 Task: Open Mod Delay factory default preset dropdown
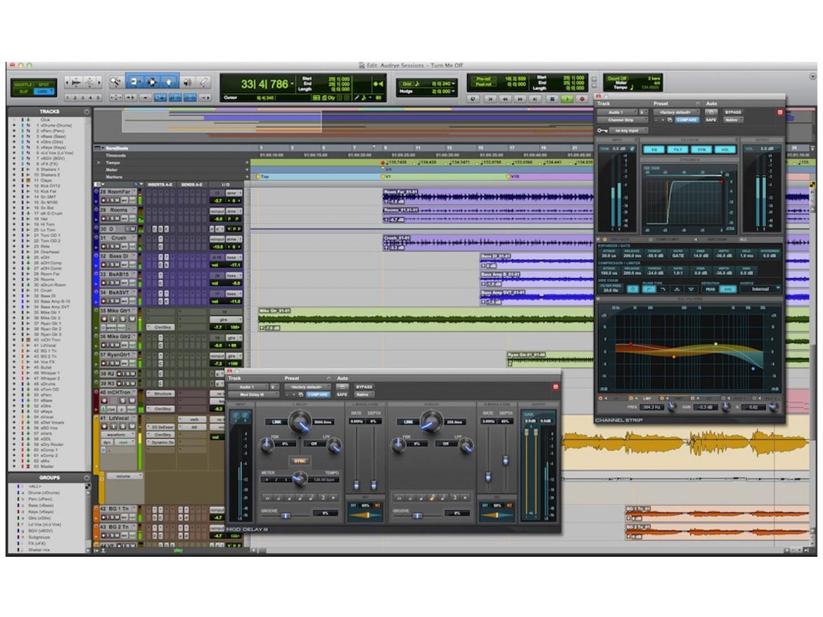[x=307, y=387]
